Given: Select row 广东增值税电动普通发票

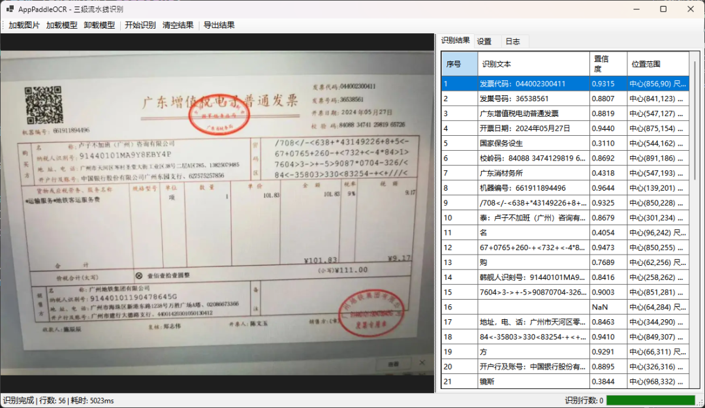Looking at the screenshot, I should 565,114.
